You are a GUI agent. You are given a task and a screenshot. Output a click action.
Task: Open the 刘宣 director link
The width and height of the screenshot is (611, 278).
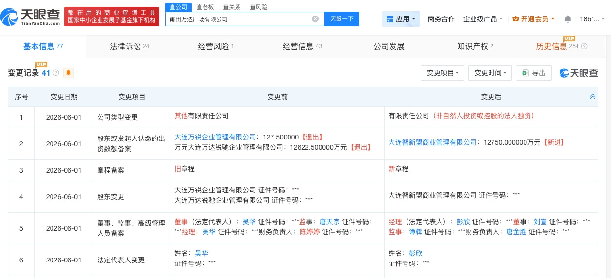(541, 222)
